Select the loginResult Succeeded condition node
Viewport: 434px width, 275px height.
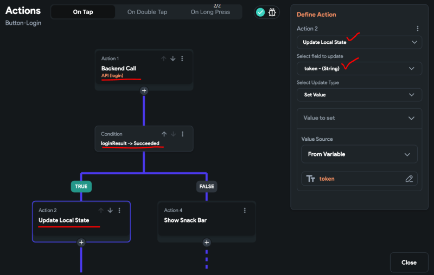pos(144,139)
